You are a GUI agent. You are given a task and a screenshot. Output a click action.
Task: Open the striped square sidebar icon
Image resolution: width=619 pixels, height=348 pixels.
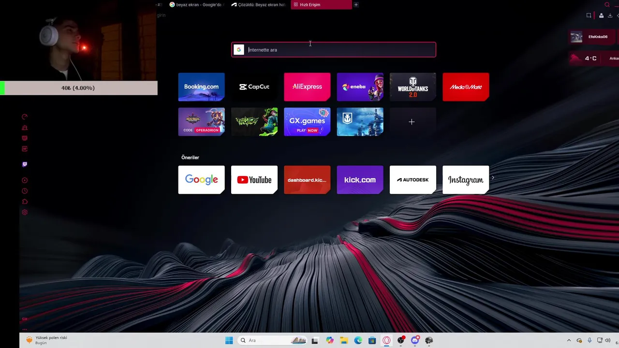pyautogui.click(x=25, y=138)
